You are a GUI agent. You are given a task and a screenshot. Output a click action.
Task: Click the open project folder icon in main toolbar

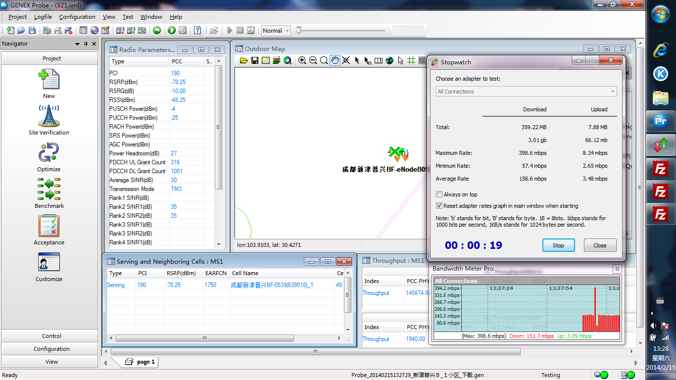pyautogui.click(x=21, y=31)
